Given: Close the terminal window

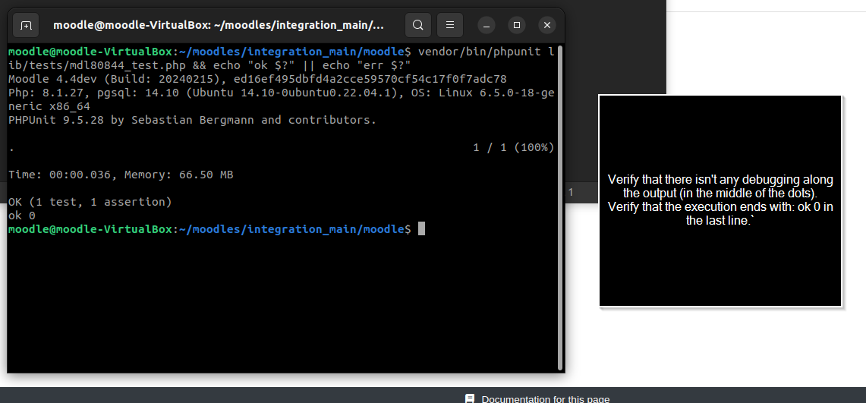Looking at the screenshot, I should pos(547,25).
